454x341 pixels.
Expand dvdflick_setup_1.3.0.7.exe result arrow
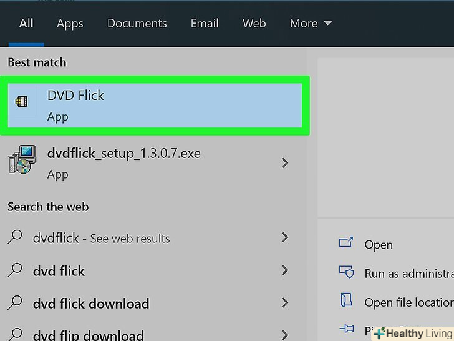(285, 163)
